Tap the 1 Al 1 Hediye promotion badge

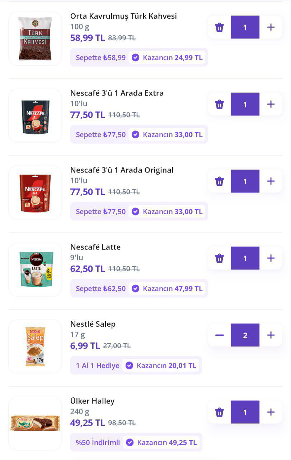coord(98,365)
